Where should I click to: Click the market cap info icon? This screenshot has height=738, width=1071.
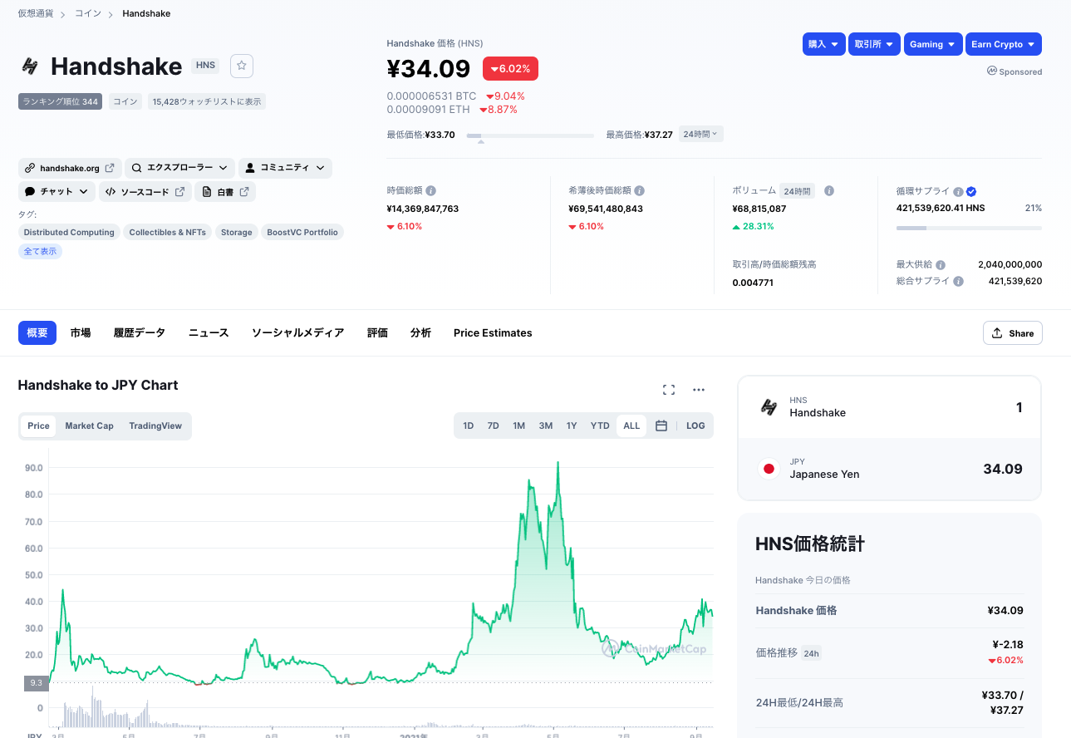tap(431, 191)
